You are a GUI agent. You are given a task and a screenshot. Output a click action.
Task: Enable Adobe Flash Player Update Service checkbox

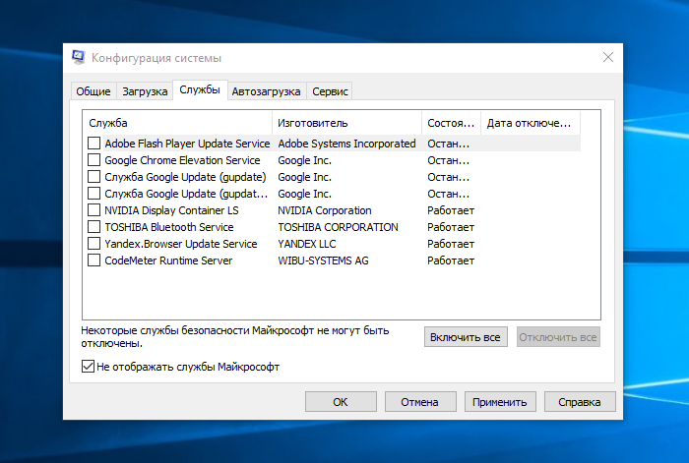pyautogui.click(x=94, y=144)
